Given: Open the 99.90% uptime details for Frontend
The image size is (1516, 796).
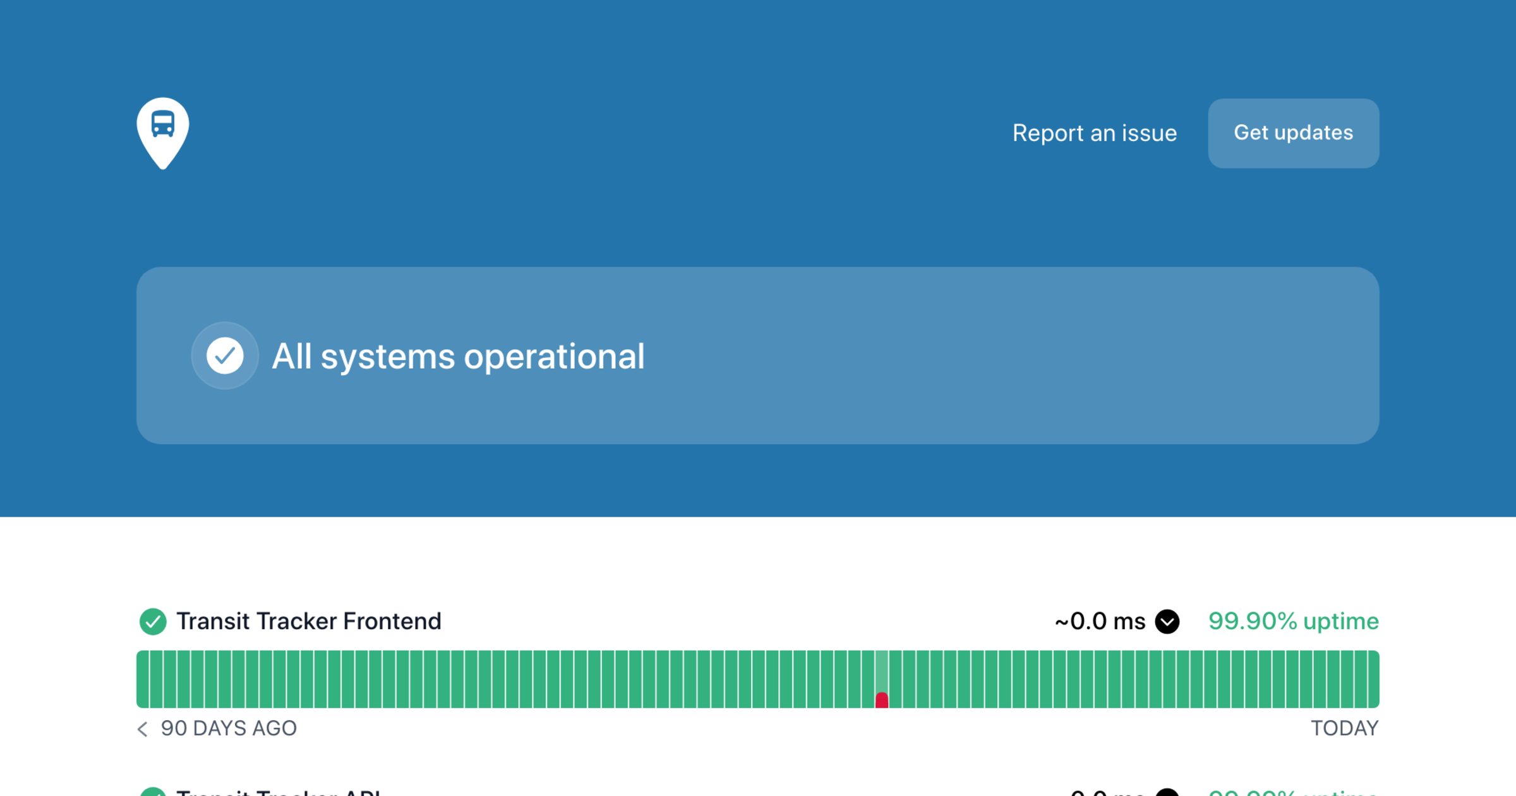Looking at the screenshot, I should tap(1293, 621).
